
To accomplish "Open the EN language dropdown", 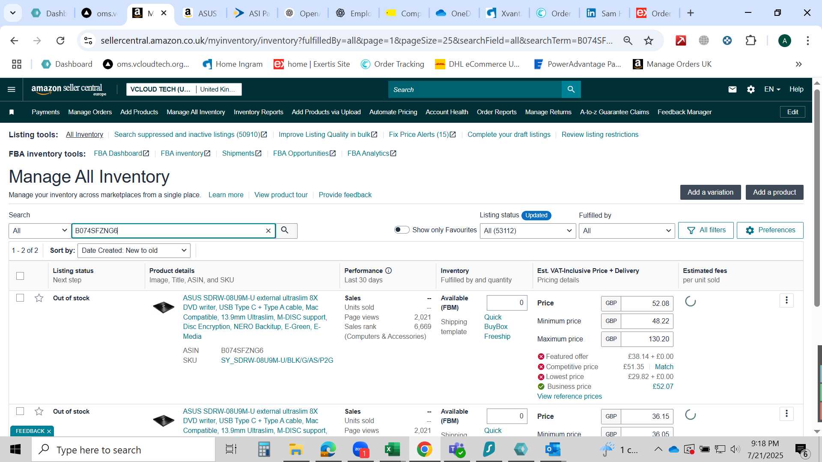I will pyautogui.click(x=772, y=89).
